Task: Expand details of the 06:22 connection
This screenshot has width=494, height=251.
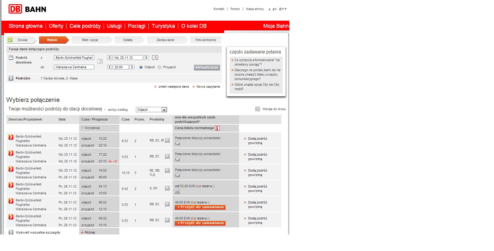Action: tap(11, 201)
